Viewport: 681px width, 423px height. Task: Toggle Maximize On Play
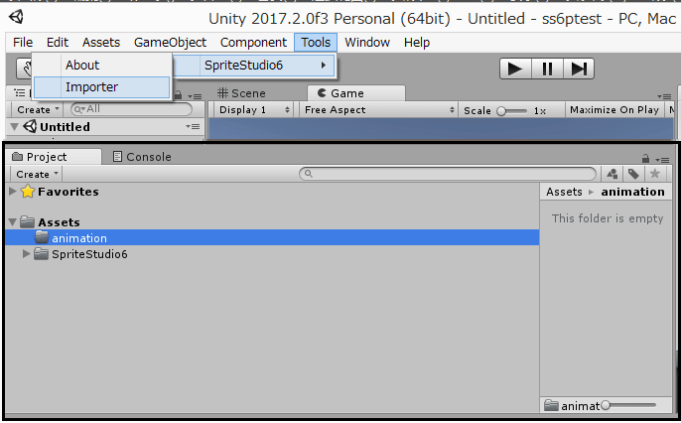614,110
